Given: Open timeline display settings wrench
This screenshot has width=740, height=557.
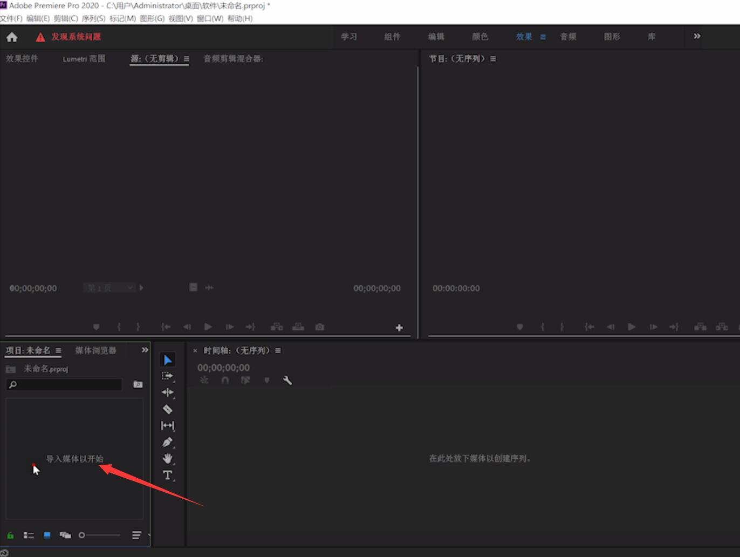Looking at the screenshot, I should pos(287,380).
